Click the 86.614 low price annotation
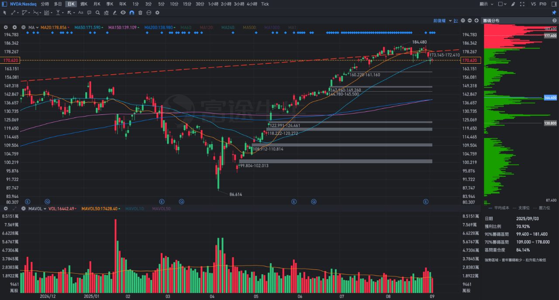 [236, 194]
